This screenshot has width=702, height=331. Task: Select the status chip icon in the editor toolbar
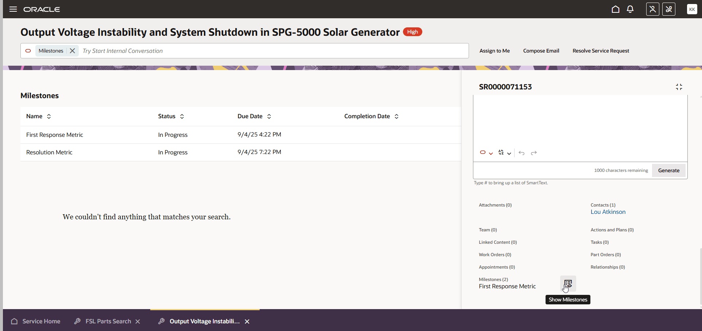[x=483, y=153]
